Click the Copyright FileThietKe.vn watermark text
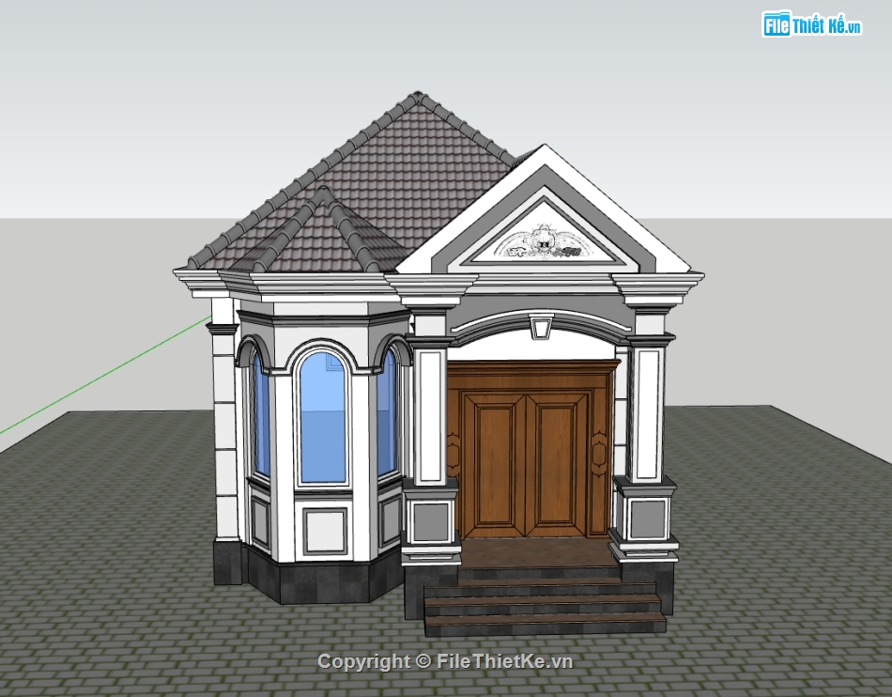This screenshot has height=697, width=892. pyautogui.click(x=445, y=661)
